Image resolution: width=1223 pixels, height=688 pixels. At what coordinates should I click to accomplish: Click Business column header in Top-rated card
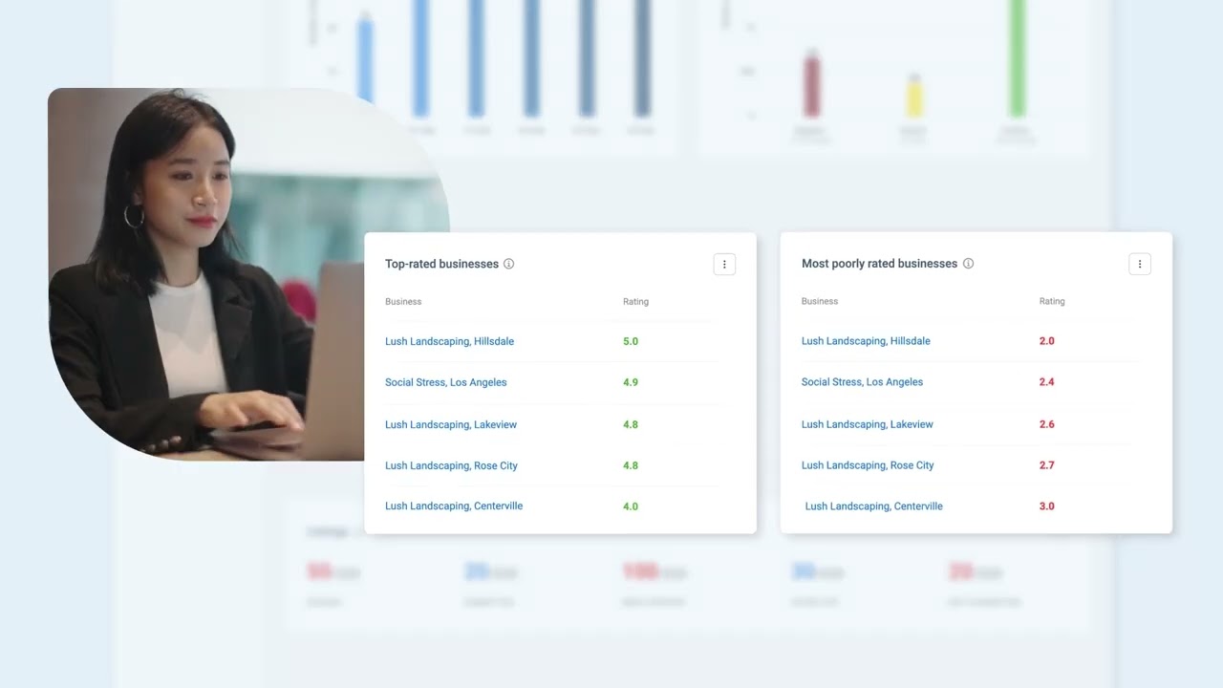[403, 301]
